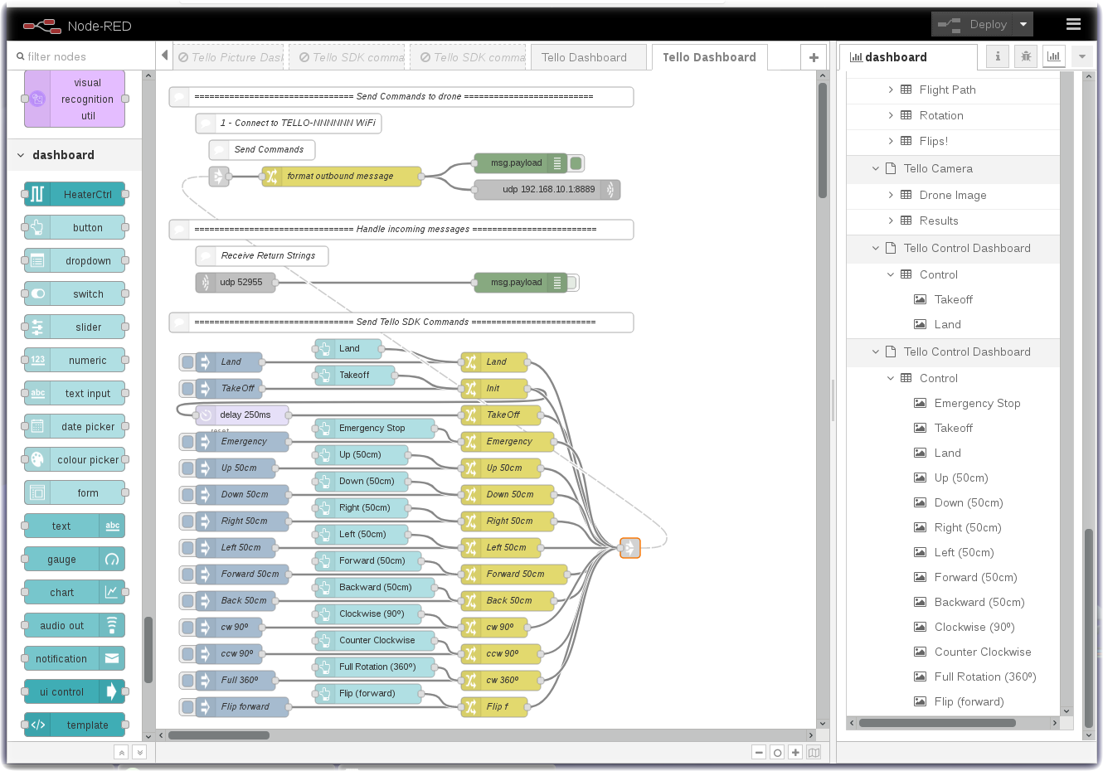Viewport: 1103px width, 771px height.
Task: Open the Node-RED hamburger main menu
Action: coord(1073,25)
